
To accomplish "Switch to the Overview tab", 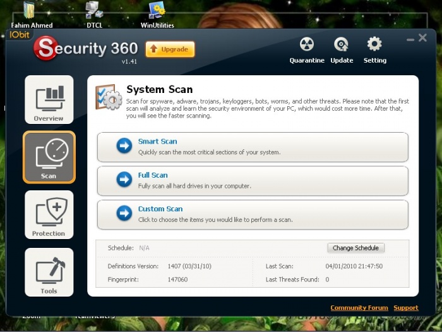I will point(49,100).
